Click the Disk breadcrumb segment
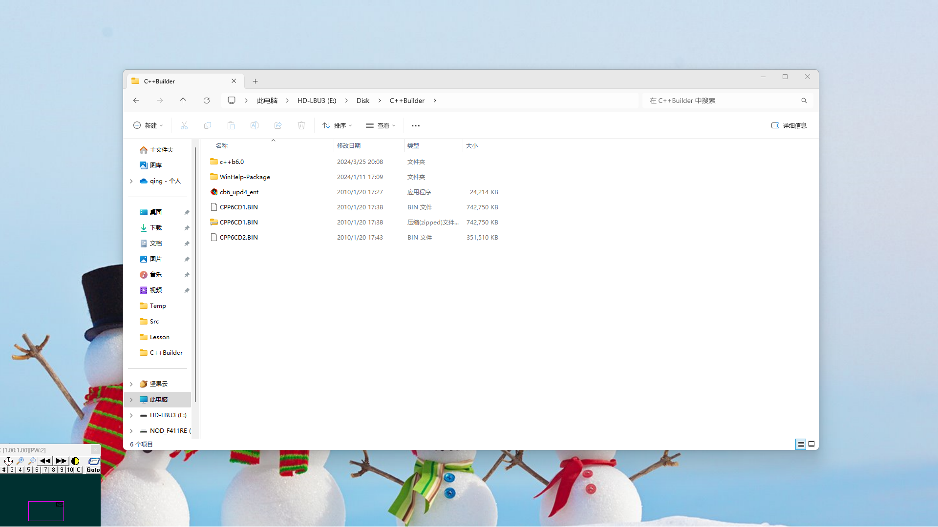 coord(363,101)
